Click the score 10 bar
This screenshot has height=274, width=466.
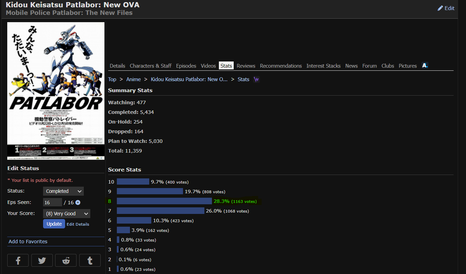click(133, 181)
